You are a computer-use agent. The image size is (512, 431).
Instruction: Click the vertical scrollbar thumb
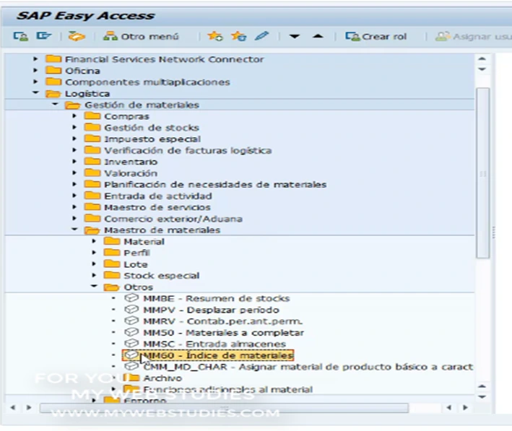pos(483,173)
